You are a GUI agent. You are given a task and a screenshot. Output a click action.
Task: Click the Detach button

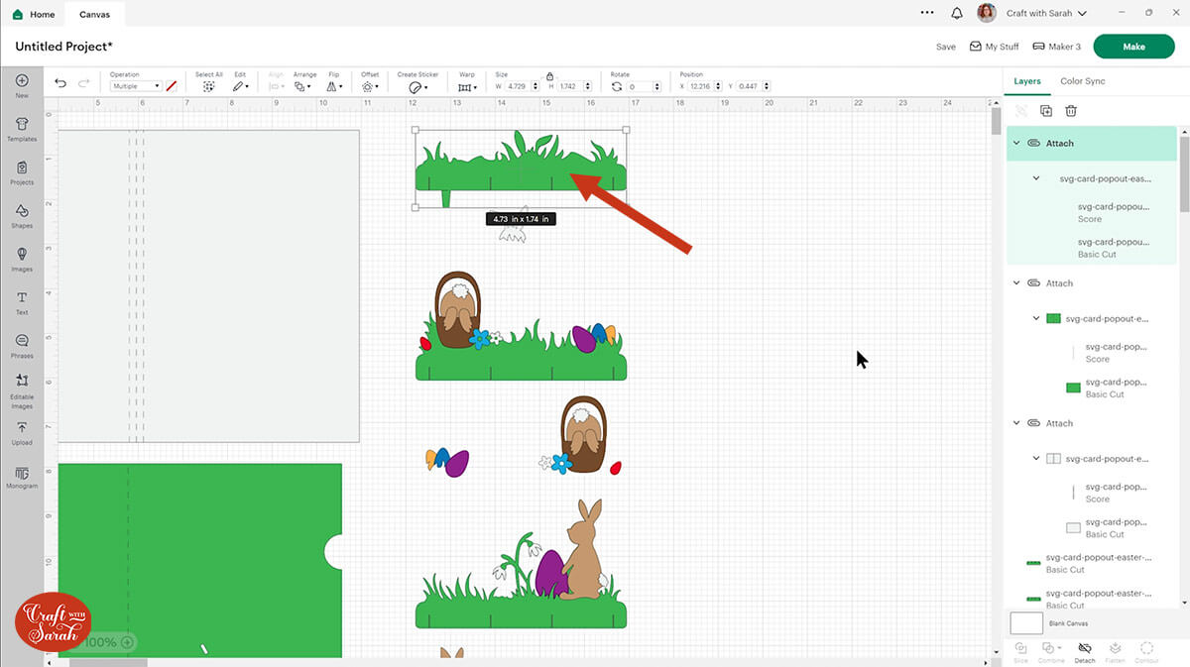[x=1085, y=651]
